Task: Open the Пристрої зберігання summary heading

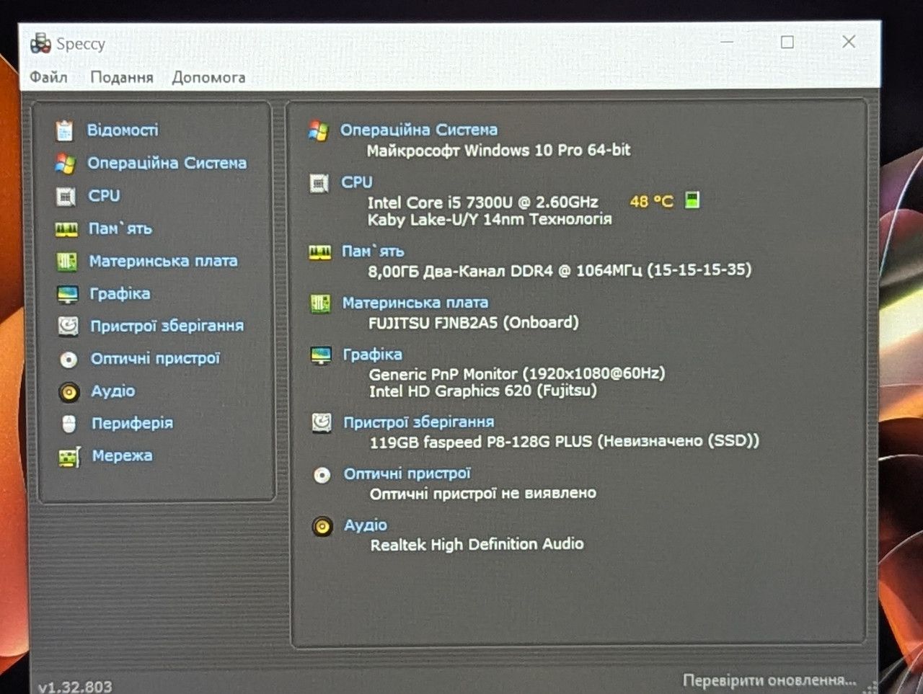Action: click(x=419, y=422)
